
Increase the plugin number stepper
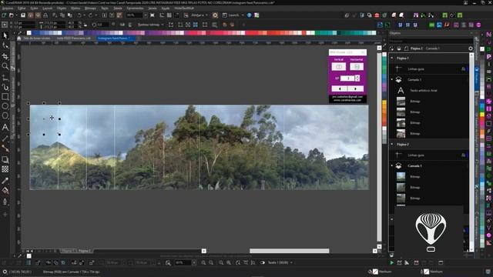357,77
